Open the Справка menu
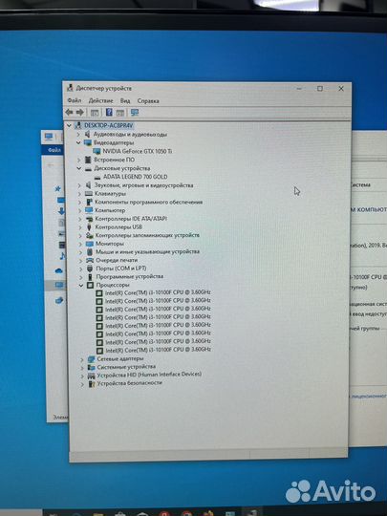 [x=148, y=101]
